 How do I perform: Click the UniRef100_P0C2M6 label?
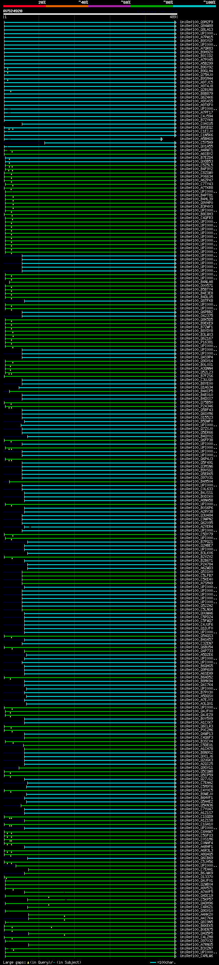(196, 730)
